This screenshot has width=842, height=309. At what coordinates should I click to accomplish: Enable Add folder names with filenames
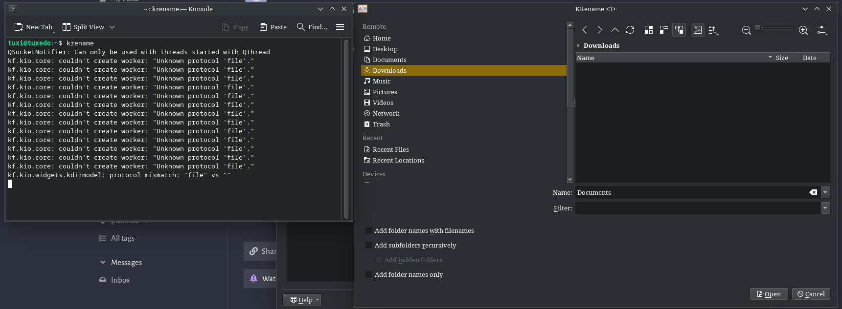[420, 230]
